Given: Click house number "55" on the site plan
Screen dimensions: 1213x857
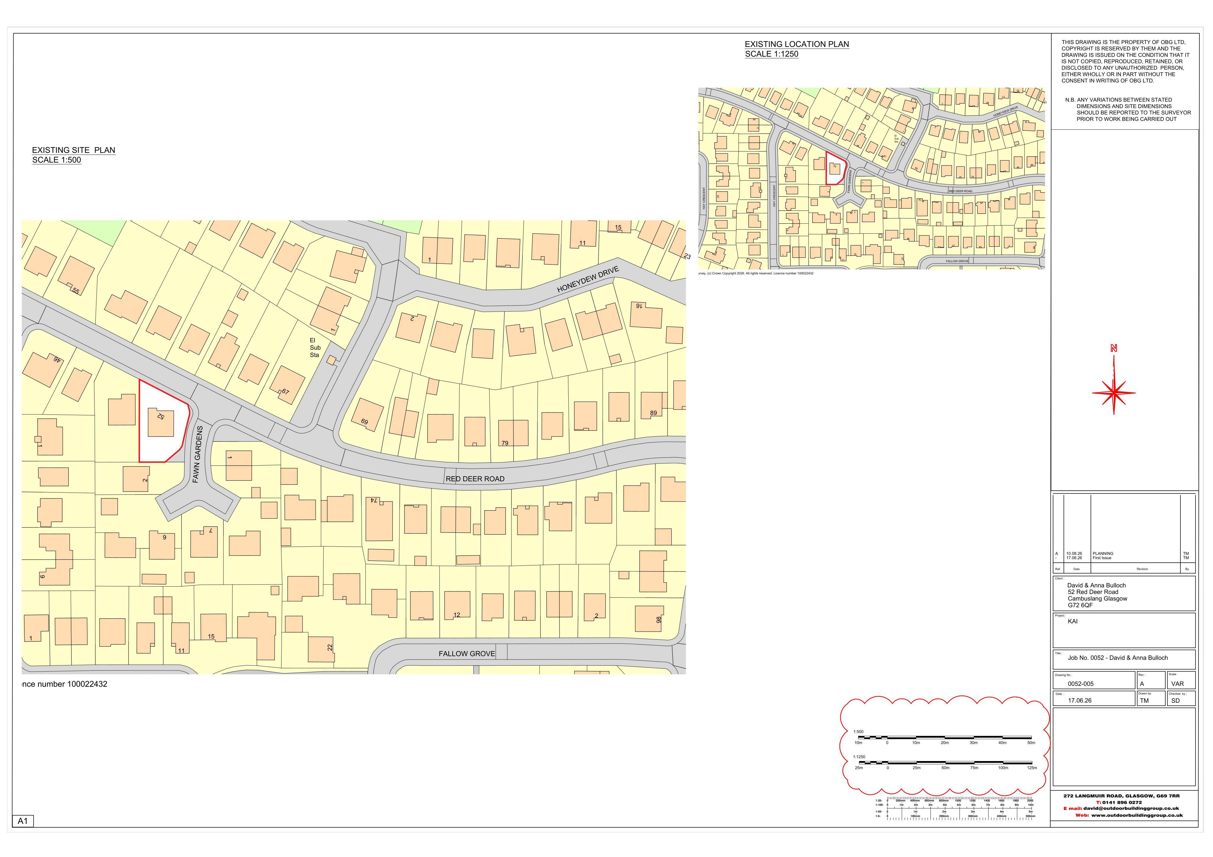Looking at the screenshot, I should click(76, 291).
